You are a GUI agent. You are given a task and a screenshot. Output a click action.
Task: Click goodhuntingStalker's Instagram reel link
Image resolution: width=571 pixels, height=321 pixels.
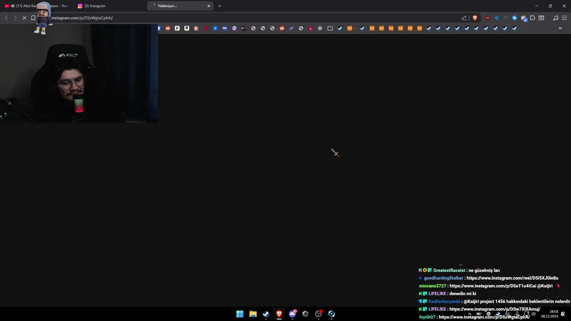(512, 278)
